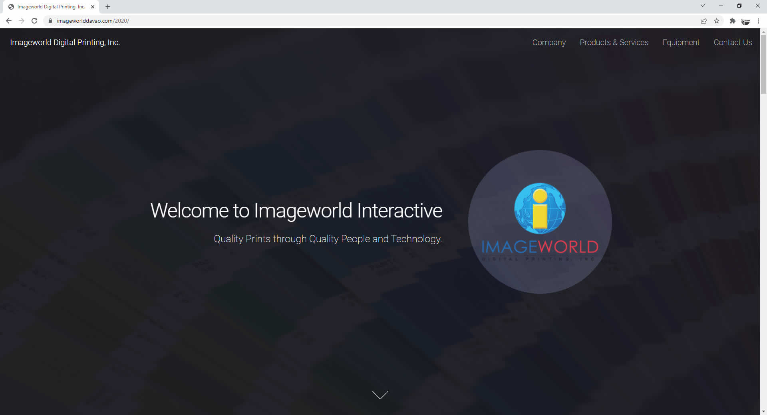
Task: Minimize the browser window
Action: [x=721, y=6]
